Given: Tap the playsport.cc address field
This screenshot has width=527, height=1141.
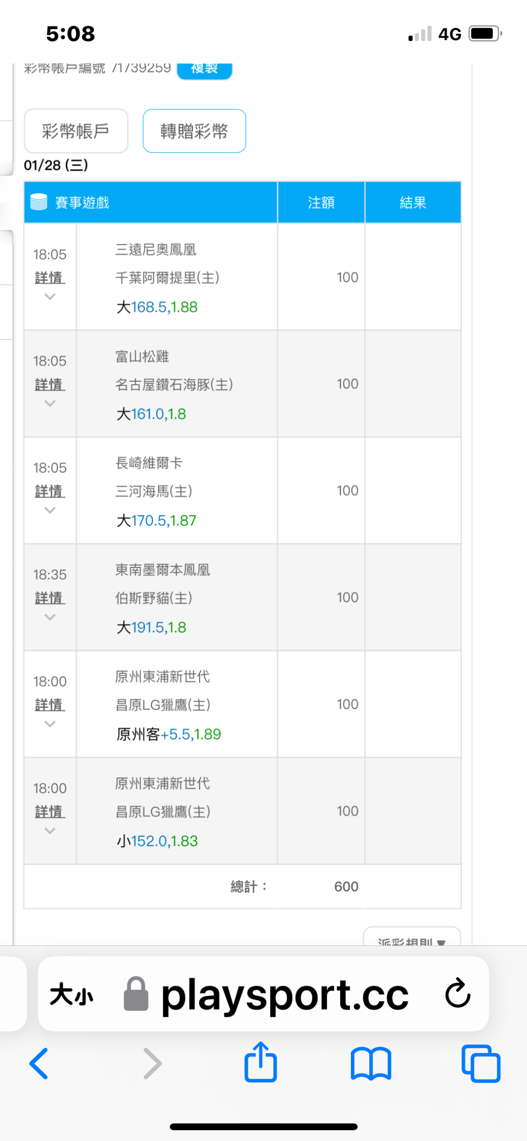Looking at the screenshot, I should (x=284, y=994).
